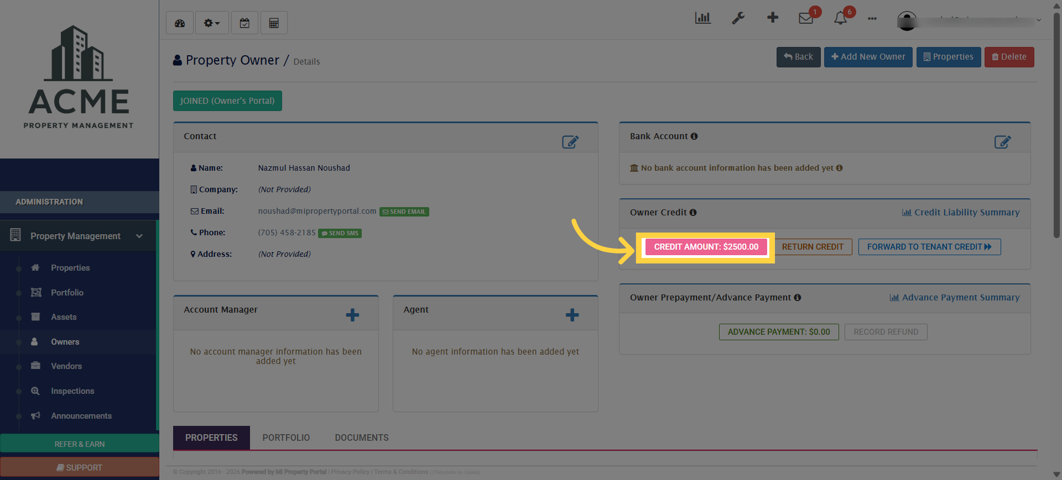1062x480 pixels.
Task: Switch to the Portfolio tab
Action: [286, 437]
